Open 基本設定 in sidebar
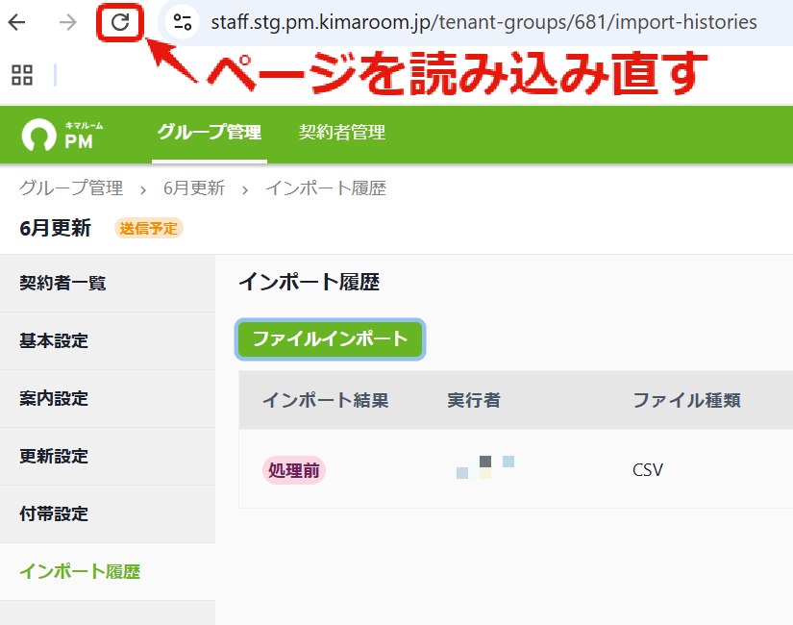This screenshot has height=625, width=793. 108,340
